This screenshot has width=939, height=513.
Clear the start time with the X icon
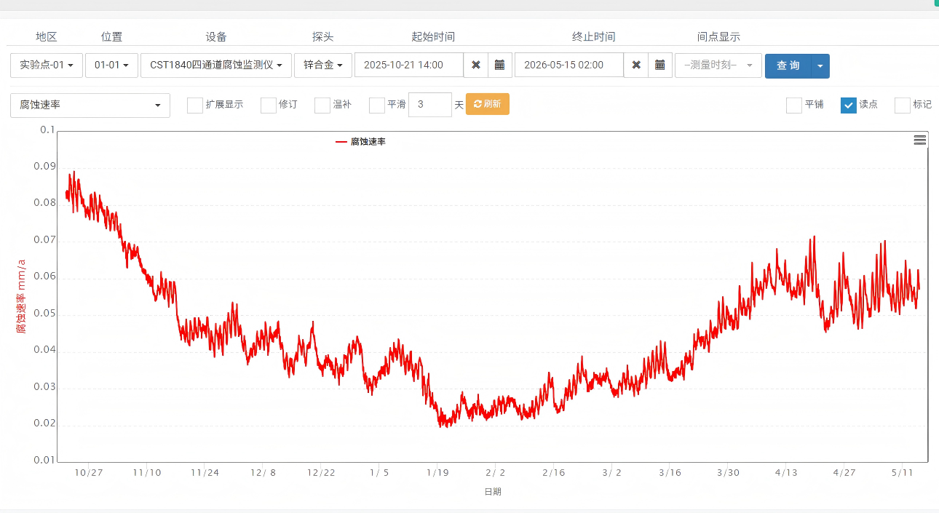(x=476, y=65)
